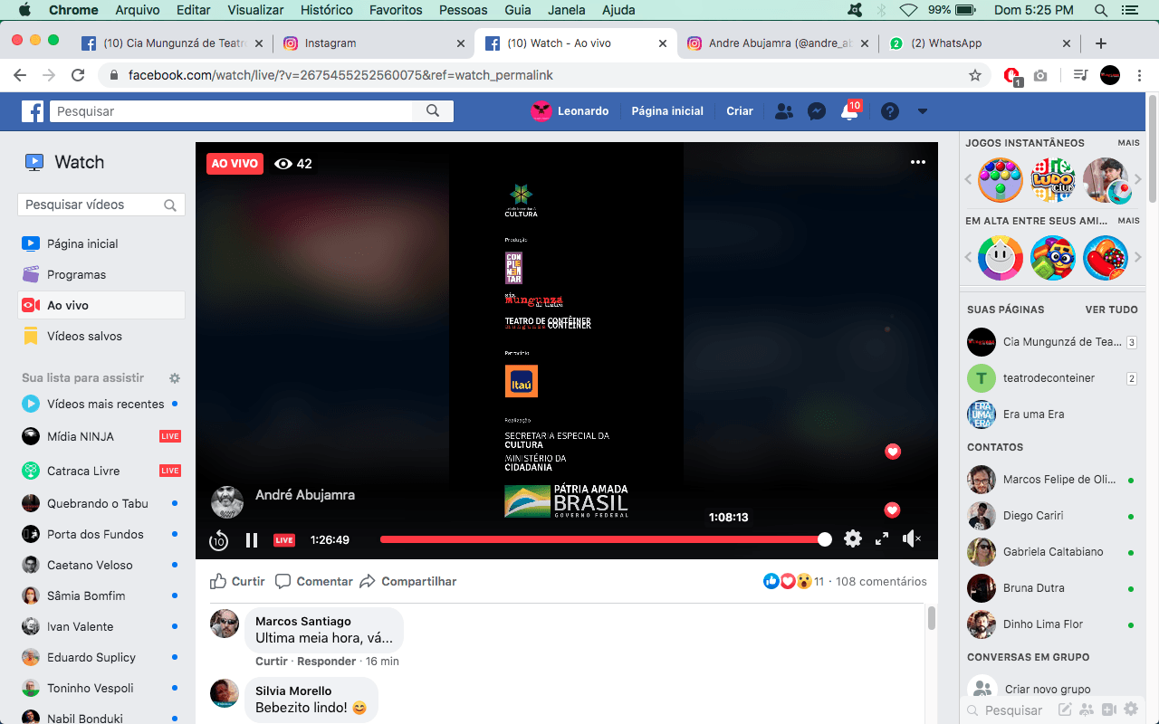Open video settings gear

[x=853, y=539]
